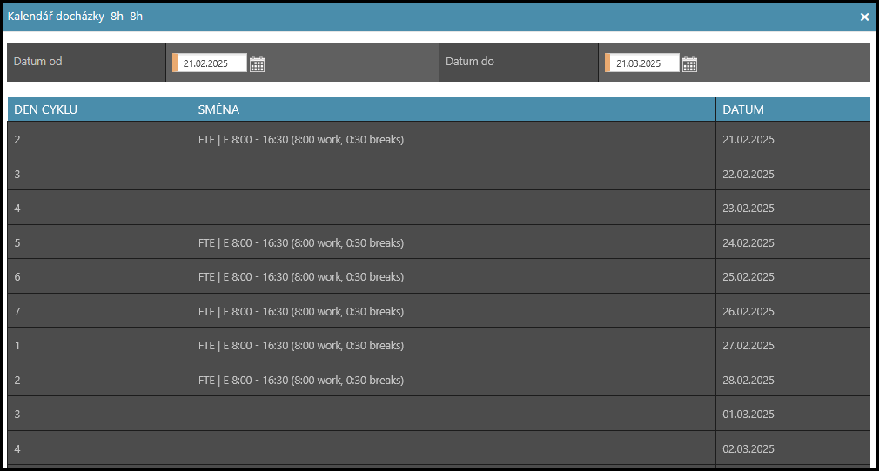Open calendar picker for Datum od
Screen dimensions: 879x471
pos(257,63)
